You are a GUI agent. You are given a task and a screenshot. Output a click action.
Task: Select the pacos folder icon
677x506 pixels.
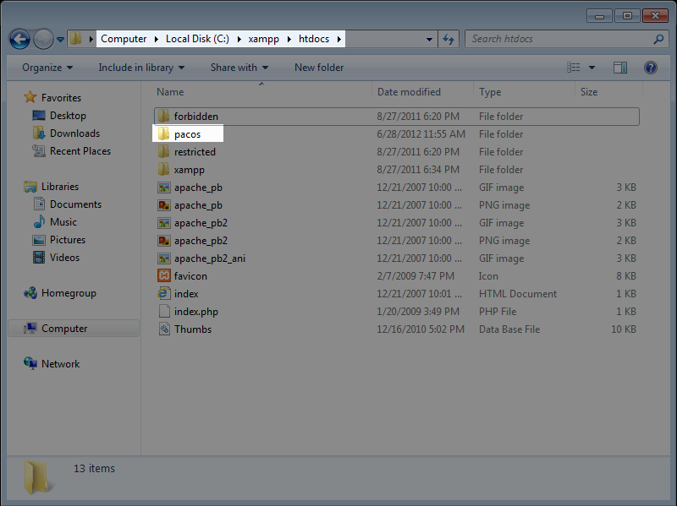[163, 133]
